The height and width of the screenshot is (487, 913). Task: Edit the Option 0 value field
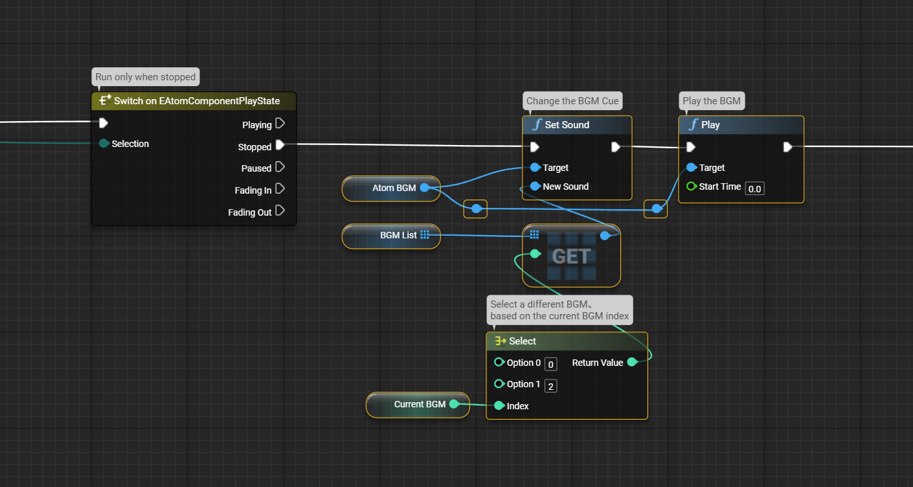point(550,365)
